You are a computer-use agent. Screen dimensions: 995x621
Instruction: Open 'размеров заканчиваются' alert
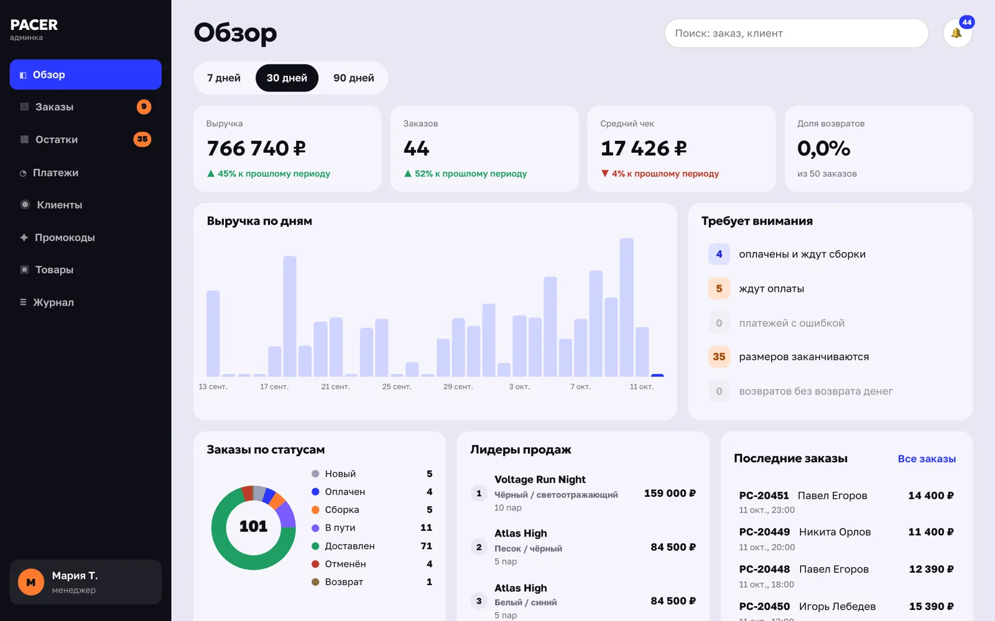(x=831, y=357)
